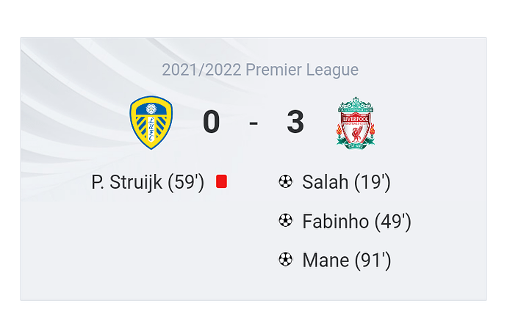Click the 19' minute of Salah's goal
The height and width of the screenshot is (326, 507).
(x=372, y=182)
